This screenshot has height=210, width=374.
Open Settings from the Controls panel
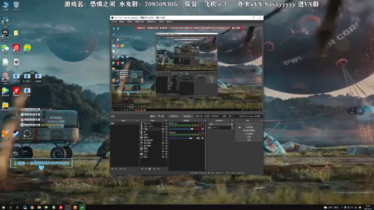(x=249, y=137)
